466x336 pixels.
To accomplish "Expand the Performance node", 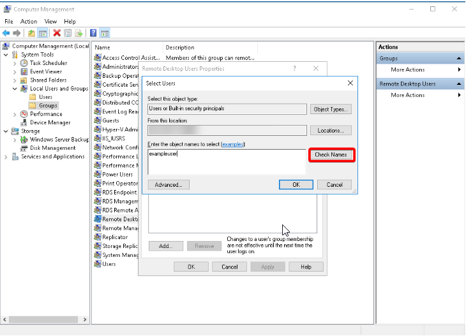I will coord(15,114).
